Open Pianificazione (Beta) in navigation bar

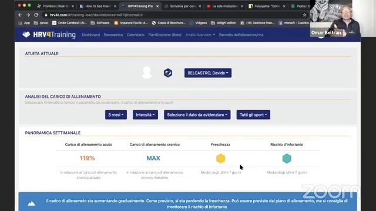point(164,35)
